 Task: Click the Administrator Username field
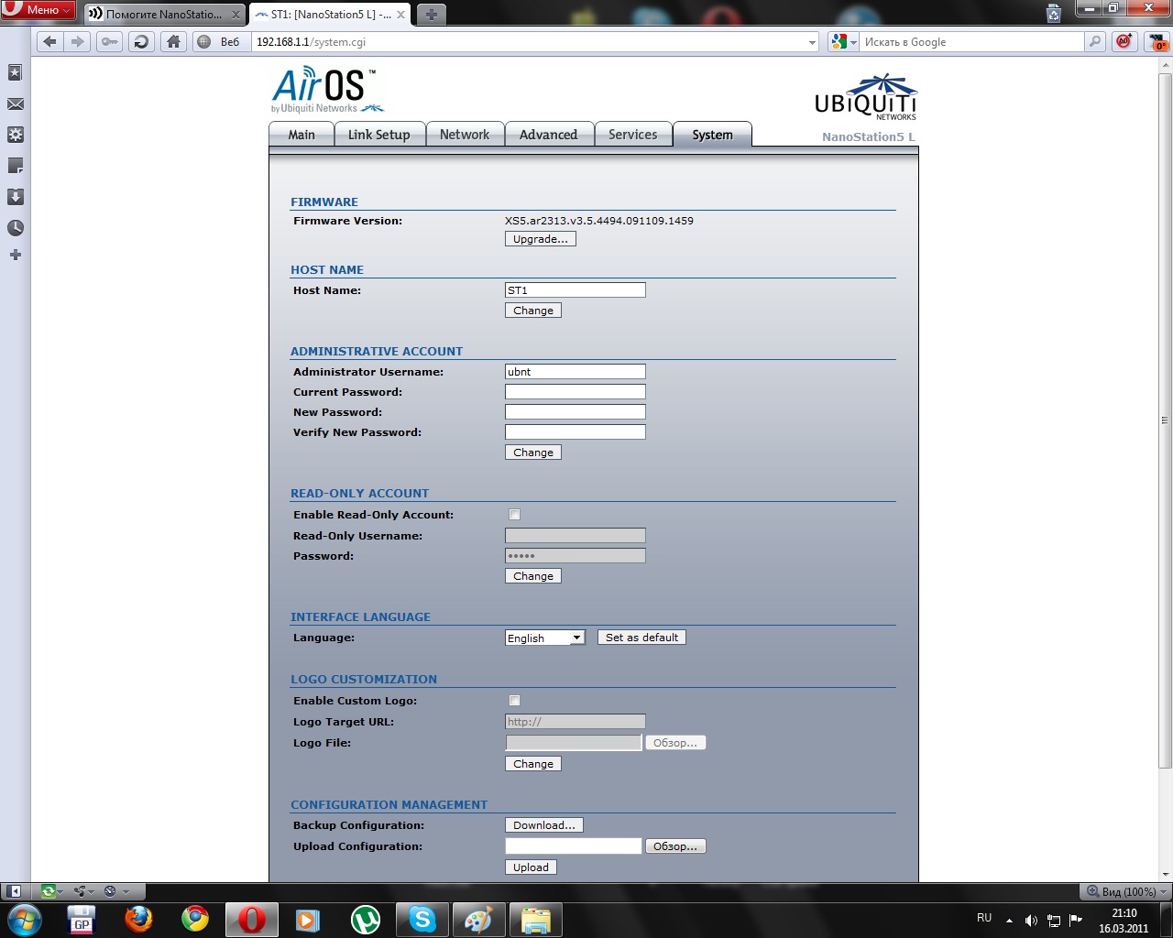pos(576,372)
